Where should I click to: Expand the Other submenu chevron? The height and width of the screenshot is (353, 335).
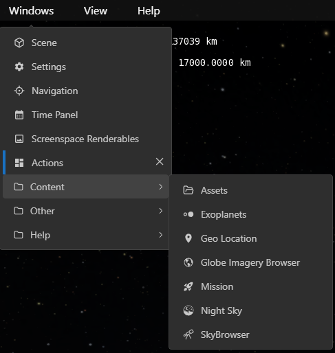point(161,211)
